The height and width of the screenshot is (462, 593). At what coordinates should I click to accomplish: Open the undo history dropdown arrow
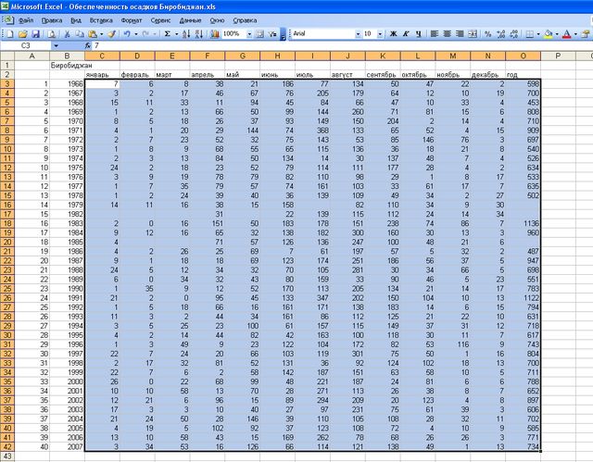point(136,34)
